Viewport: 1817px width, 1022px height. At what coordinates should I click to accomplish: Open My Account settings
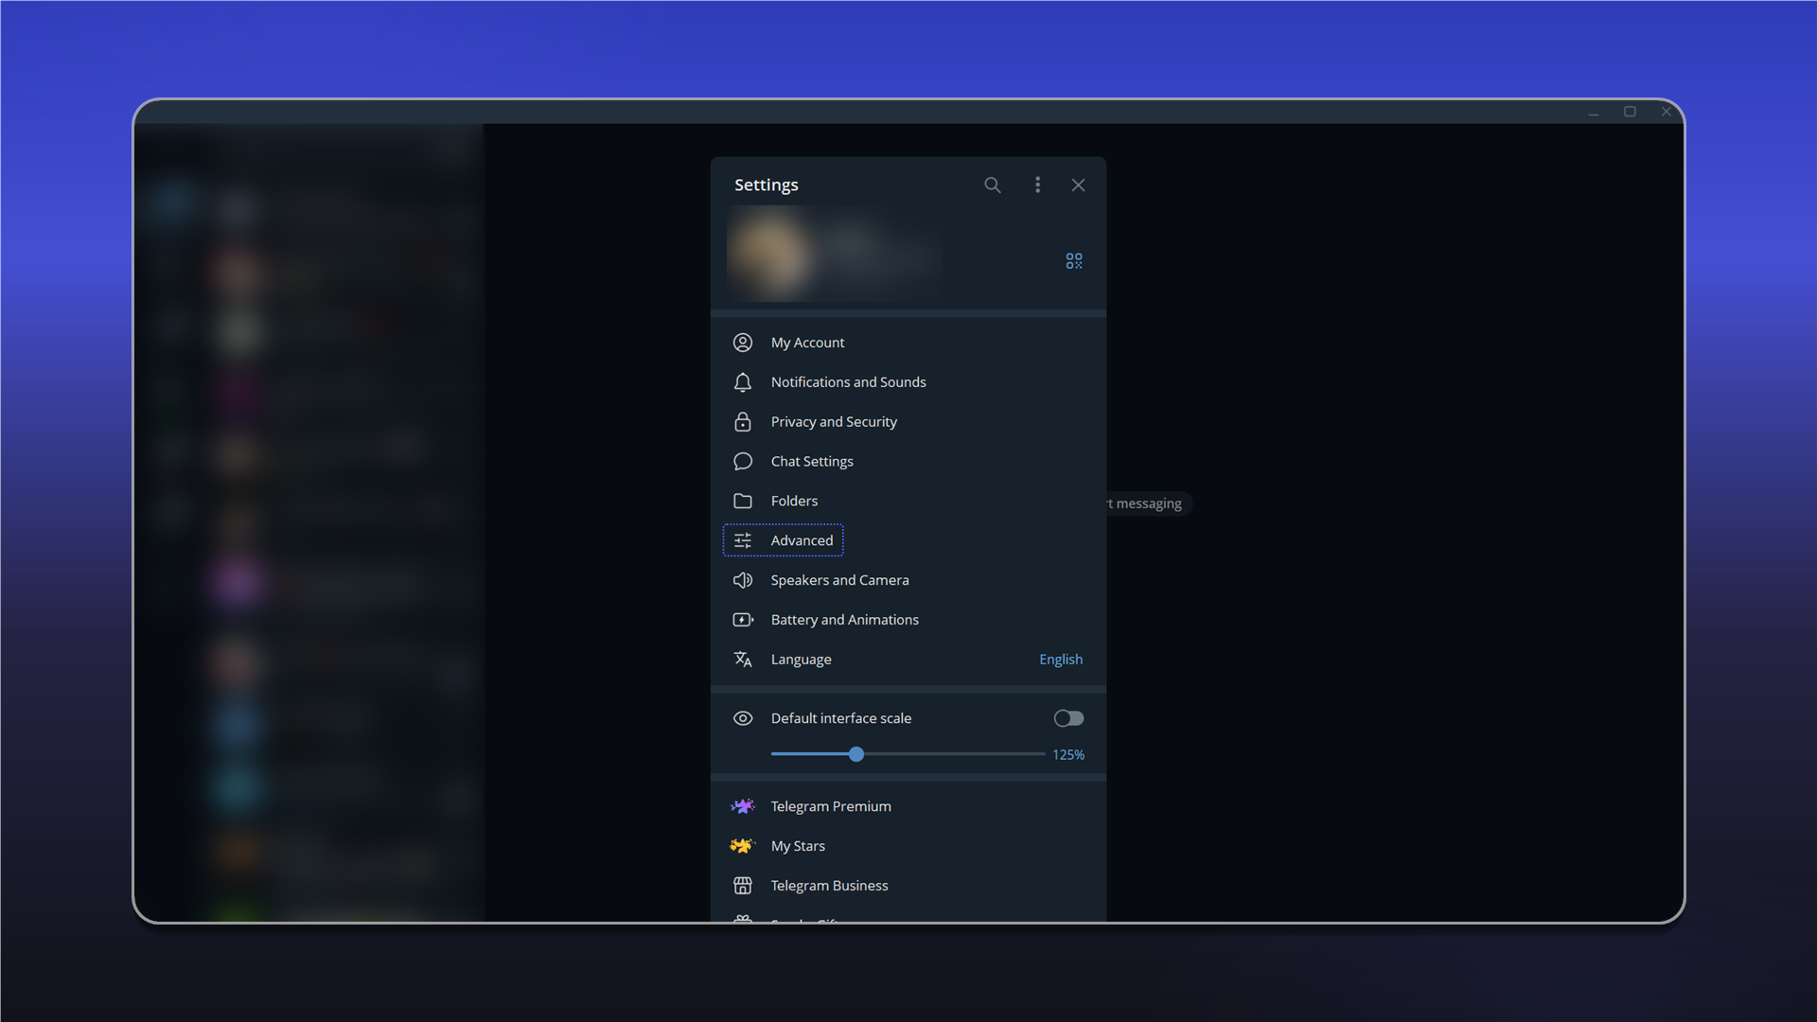tap(908, 343)
